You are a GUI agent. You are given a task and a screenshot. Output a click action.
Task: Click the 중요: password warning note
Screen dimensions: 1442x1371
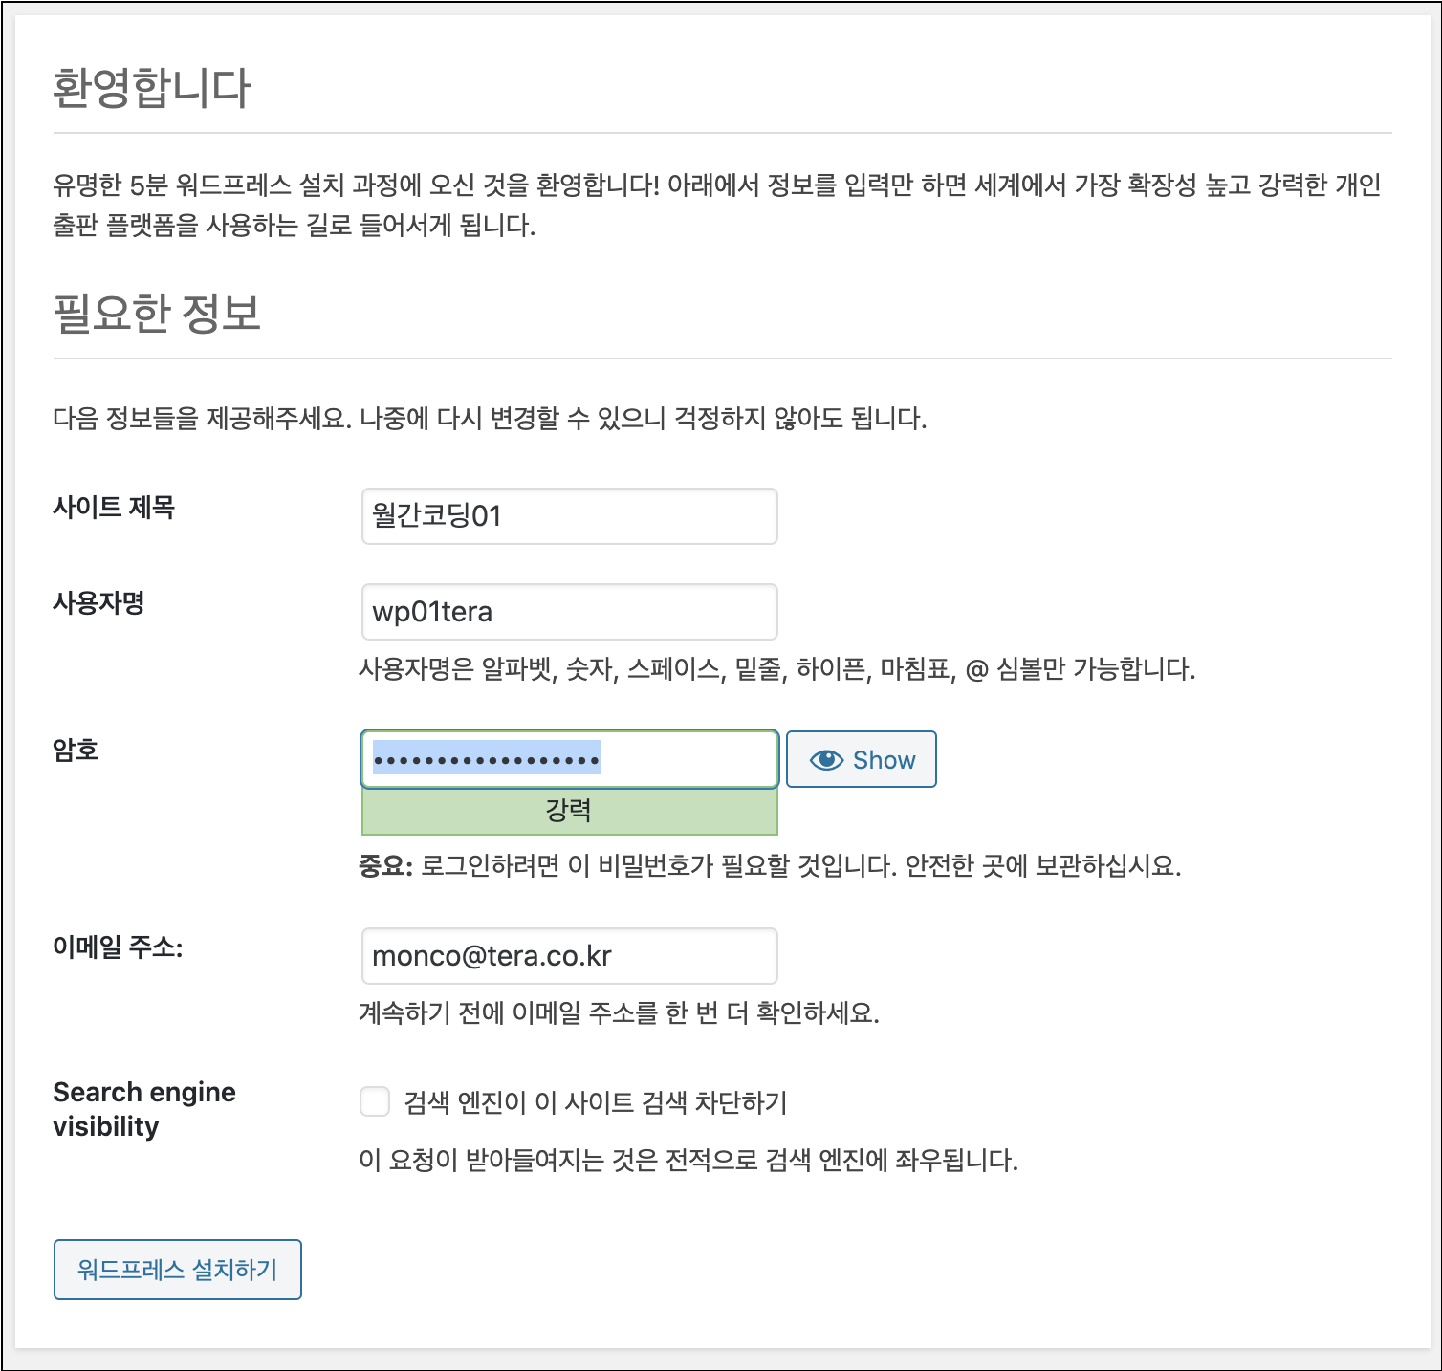pyautogui.click(x=770, y=866)
